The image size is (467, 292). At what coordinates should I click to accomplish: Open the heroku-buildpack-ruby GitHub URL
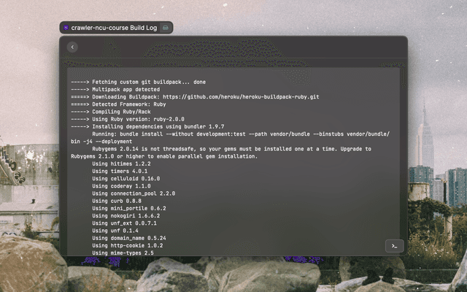(241, 96)
